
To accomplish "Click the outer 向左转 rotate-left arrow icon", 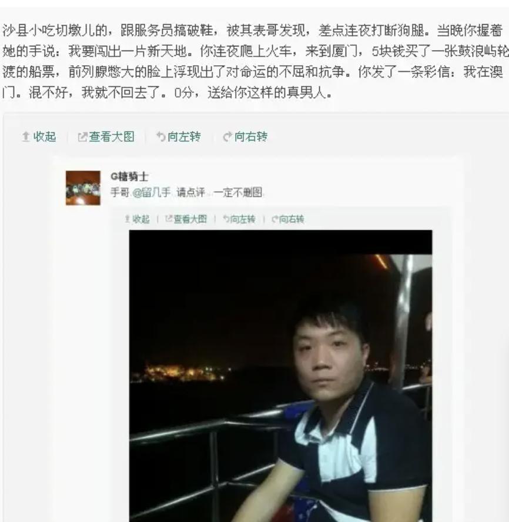I will pos(161,136).
